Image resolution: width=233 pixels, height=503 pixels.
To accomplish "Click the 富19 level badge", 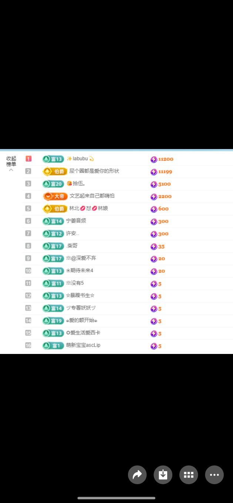I will 53,321.
